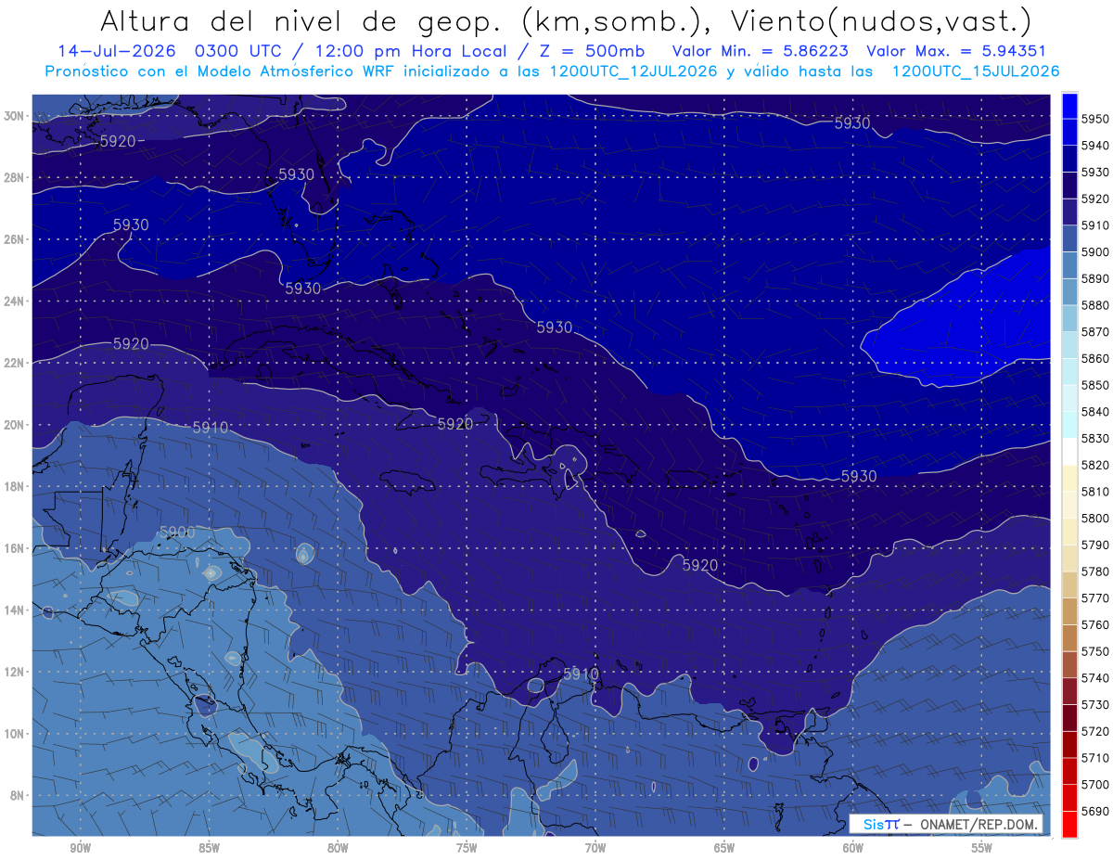Image resolution: width=1113 pixels, height=860 pixels.
Task: Click the 5950 color bar label
Action: 1095,119
